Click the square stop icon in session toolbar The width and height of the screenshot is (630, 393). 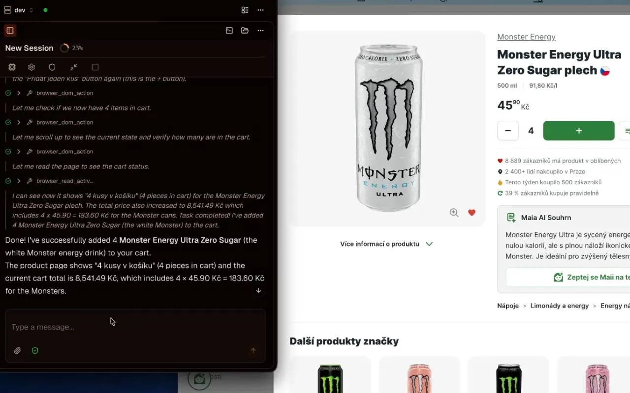pos(95,67)
